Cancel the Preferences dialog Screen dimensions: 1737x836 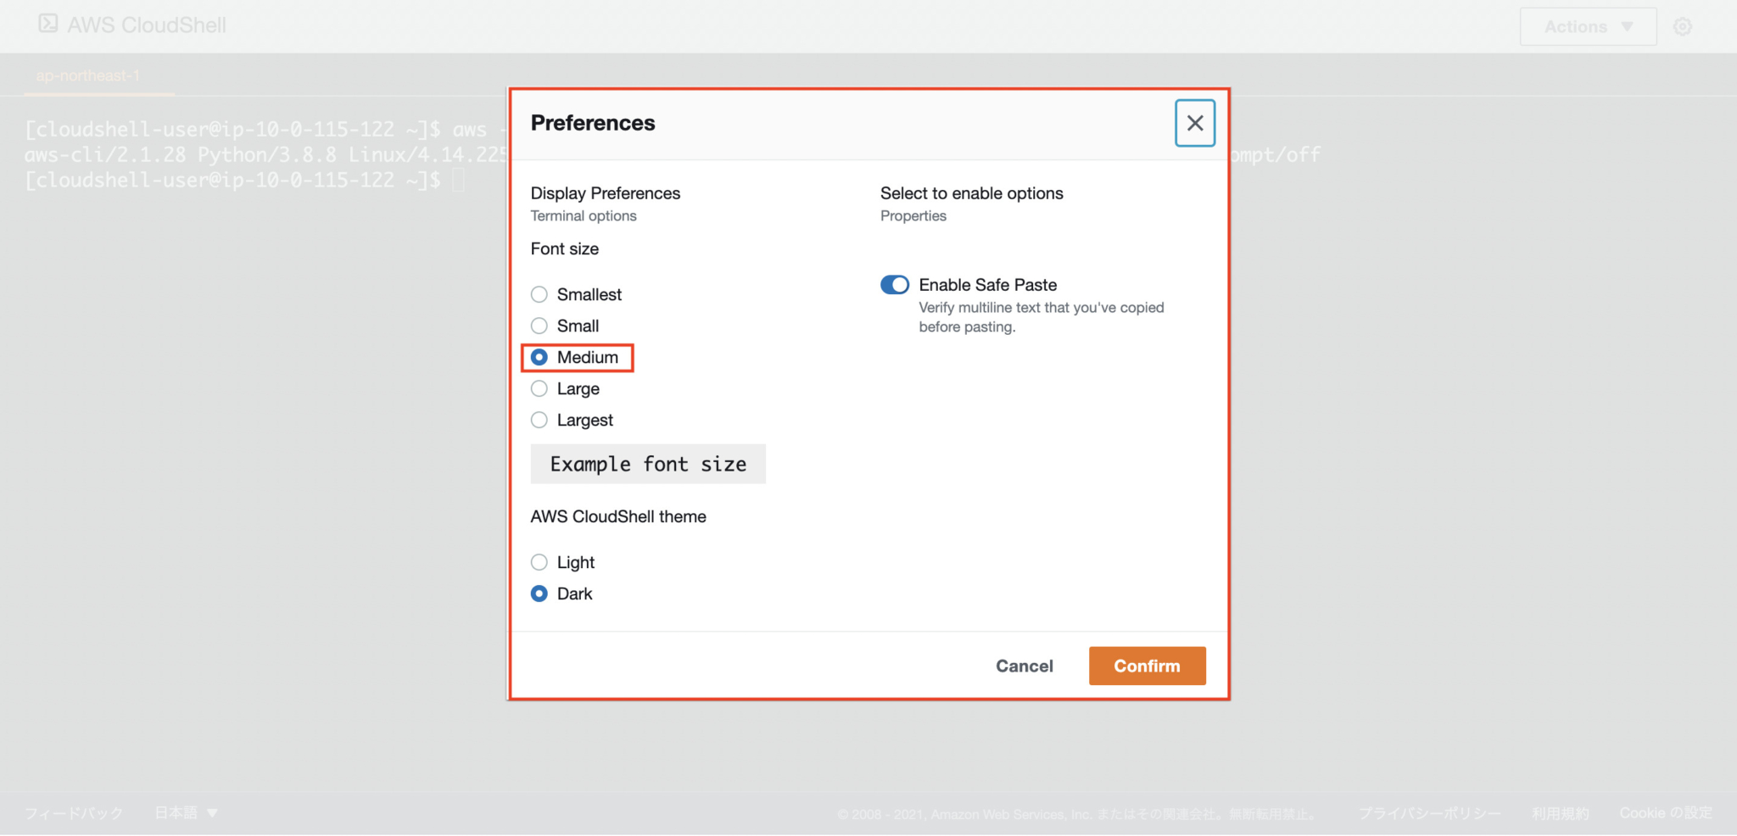[x=1024, y=666]
